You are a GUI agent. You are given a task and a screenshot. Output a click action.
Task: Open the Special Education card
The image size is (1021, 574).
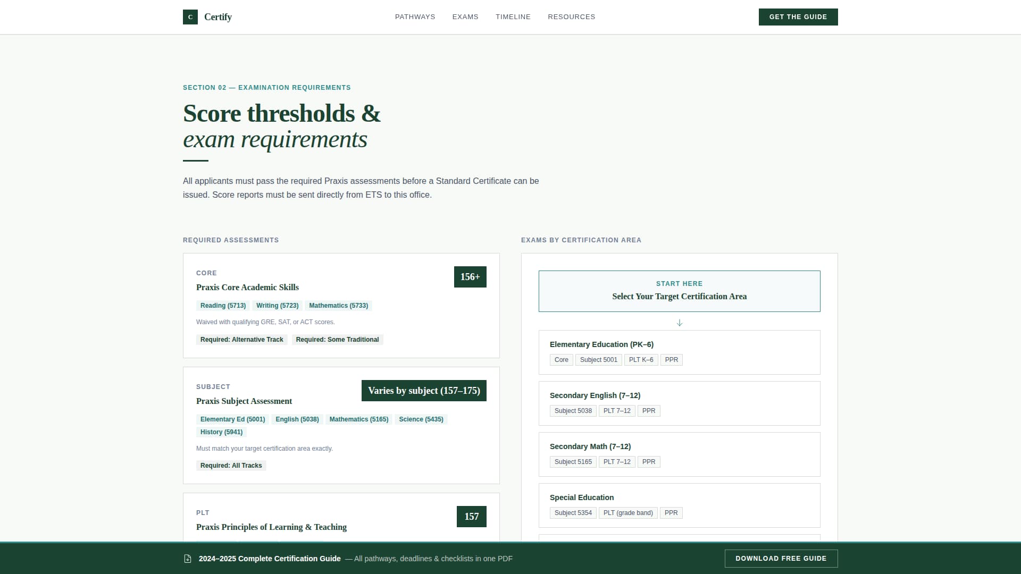680,505
